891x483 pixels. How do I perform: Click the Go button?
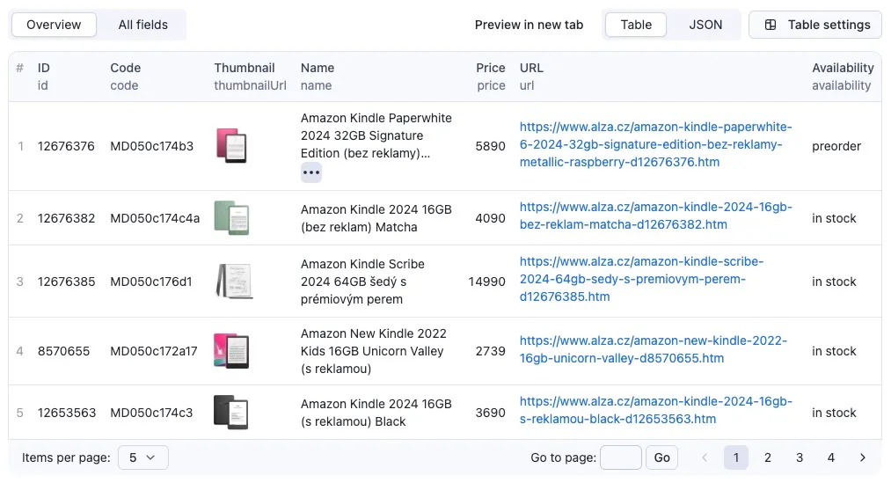coord(661,457)
